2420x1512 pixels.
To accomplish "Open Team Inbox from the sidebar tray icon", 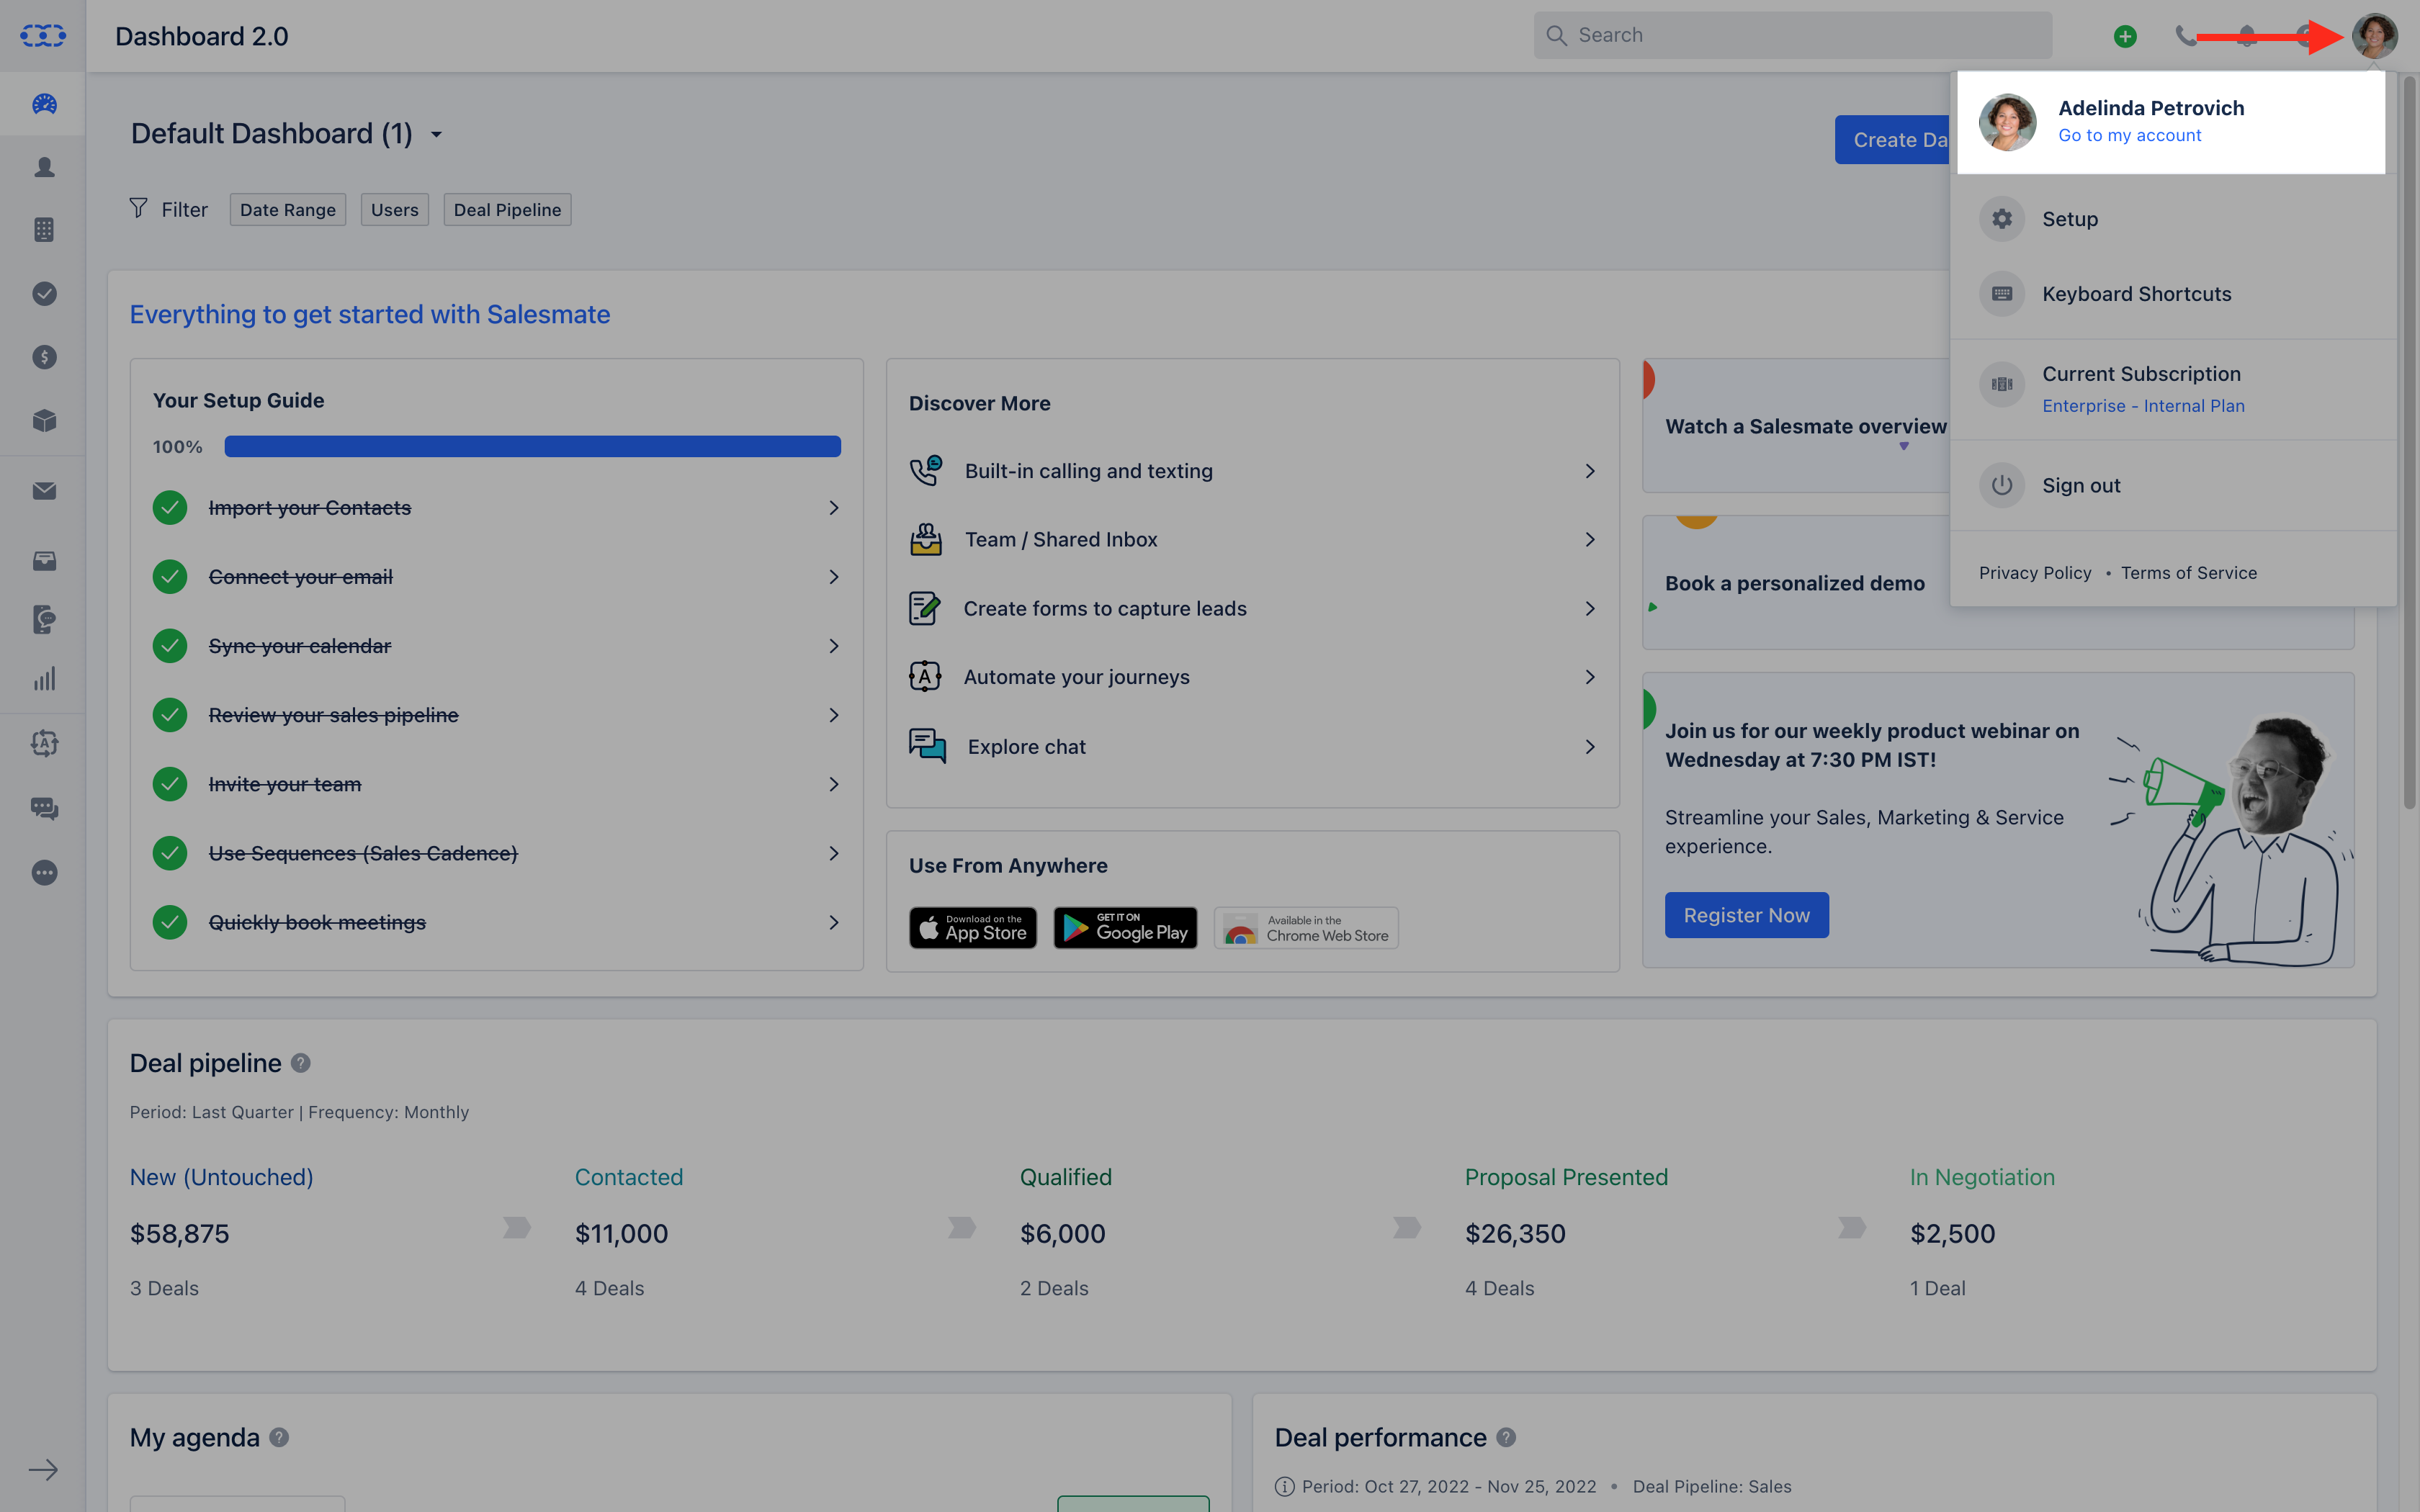I will tap(44, 560).
